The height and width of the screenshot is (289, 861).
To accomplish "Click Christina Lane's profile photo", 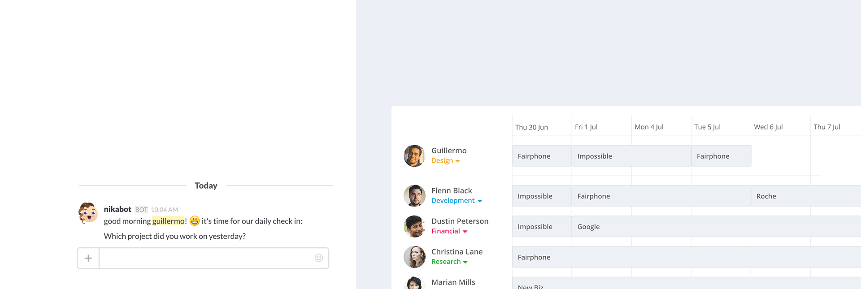I will click(414, 257).
